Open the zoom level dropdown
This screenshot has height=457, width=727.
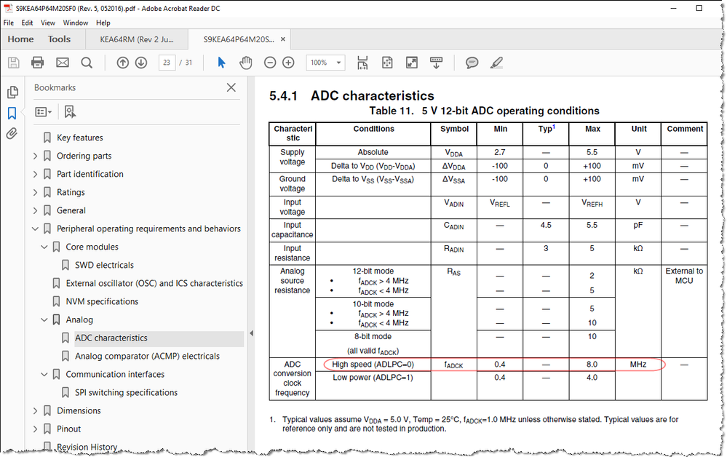(338, 63)
